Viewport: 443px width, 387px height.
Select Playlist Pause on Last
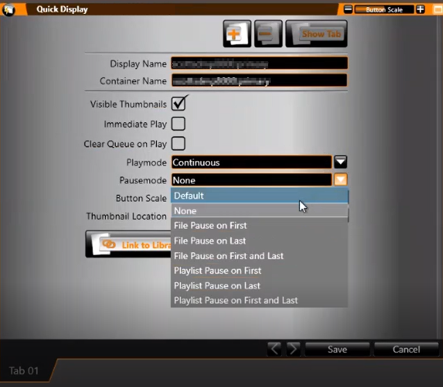(x=260, y=286)
